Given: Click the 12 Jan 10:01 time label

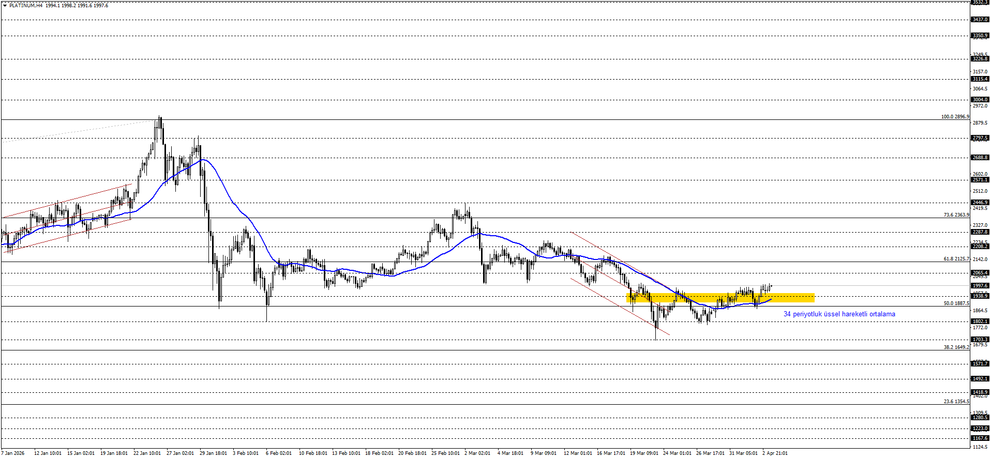Looking at the screenshot, I should pyautogui.click(x=48, y=453).
